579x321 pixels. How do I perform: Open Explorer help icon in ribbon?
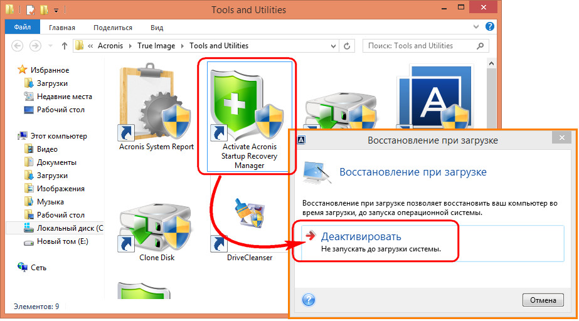pos(491,27)
